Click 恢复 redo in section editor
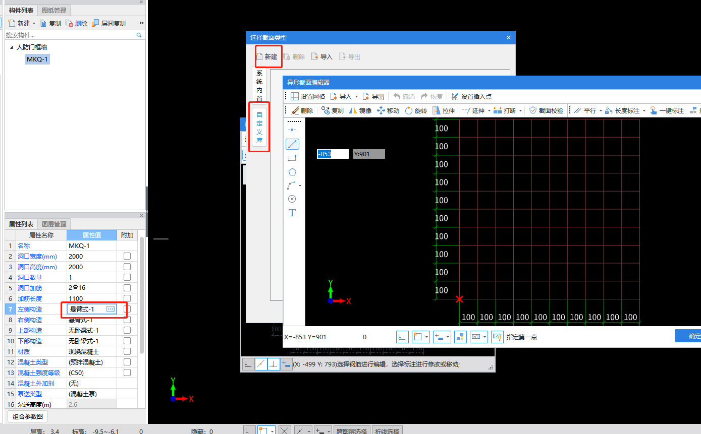 432,96
